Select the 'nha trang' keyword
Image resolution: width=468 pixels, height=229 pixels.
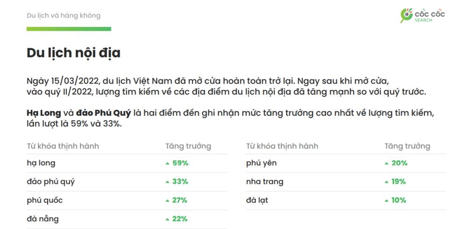[265, 182]
